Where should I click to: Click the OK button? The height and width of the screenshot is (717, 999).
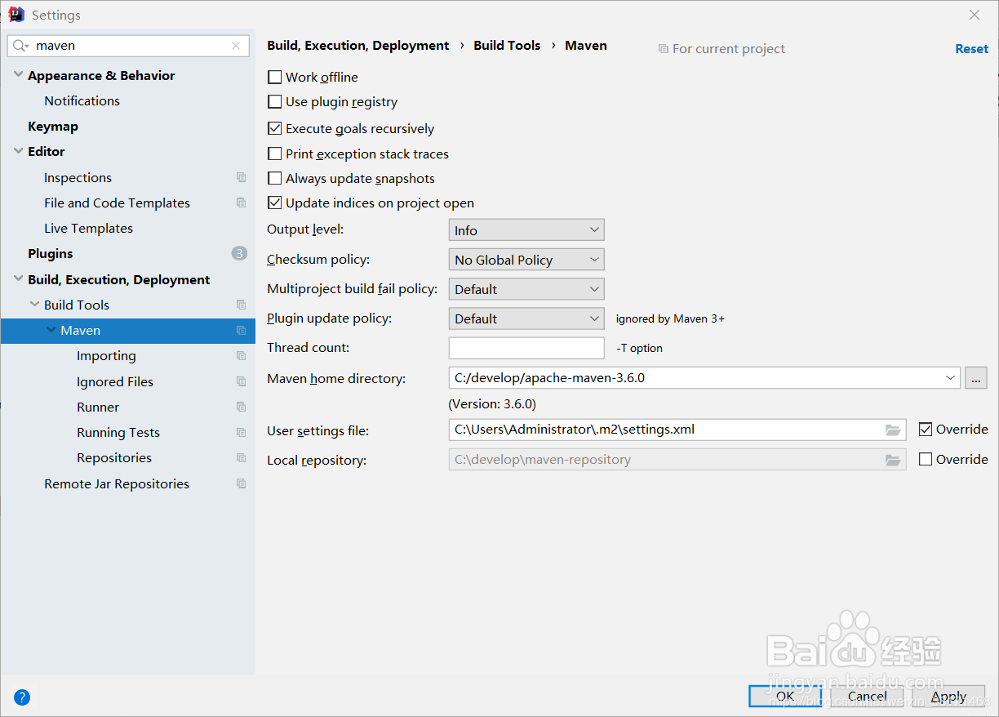pos(785,697)
